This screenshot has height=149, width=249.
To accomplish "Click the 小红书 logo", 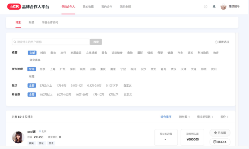I will [x=14, y=7].
